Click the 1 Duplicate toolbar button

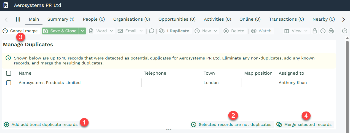pyautogui.click(x=174, y=31)
